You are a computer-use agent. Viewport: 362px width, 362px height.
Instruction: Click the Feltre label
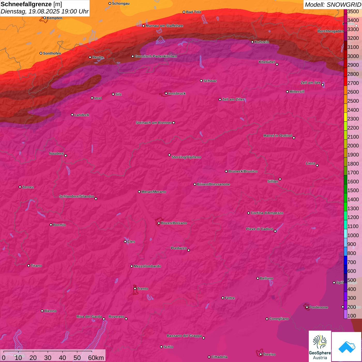230,298
